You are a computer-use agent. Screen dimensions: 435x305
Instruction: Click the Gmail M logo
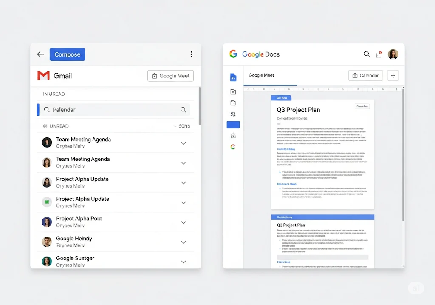tap(44, 76)
